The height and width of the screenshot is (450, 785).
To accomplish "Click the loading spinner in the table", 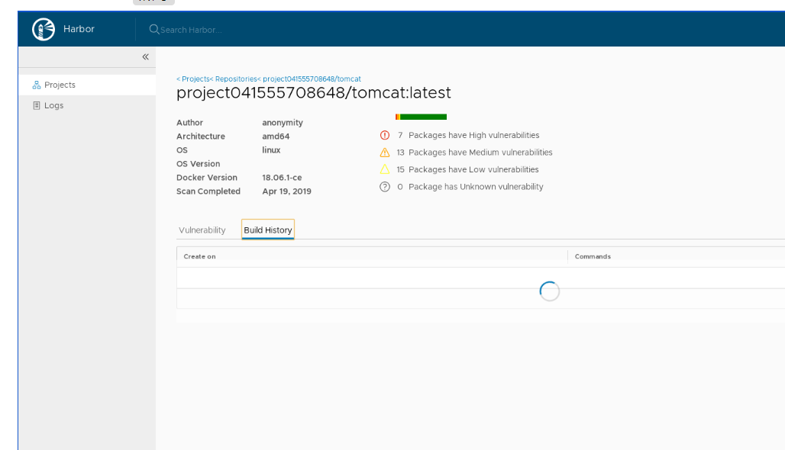I will [549, 291].
